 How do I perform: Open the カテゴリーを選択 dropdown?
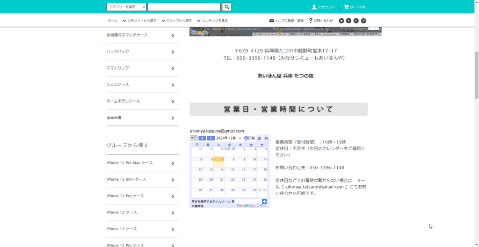(126, 7)
